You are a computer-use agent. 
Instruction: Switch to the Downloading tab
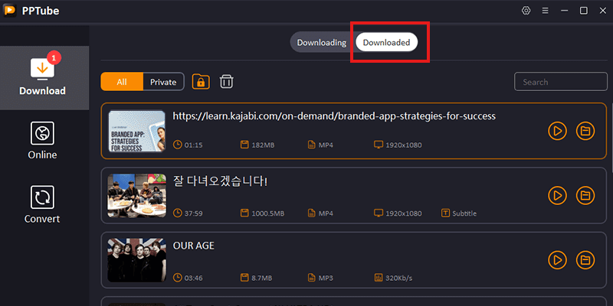321,43
